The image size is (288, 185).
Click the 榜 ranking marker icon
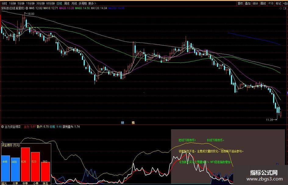point(133,122)
